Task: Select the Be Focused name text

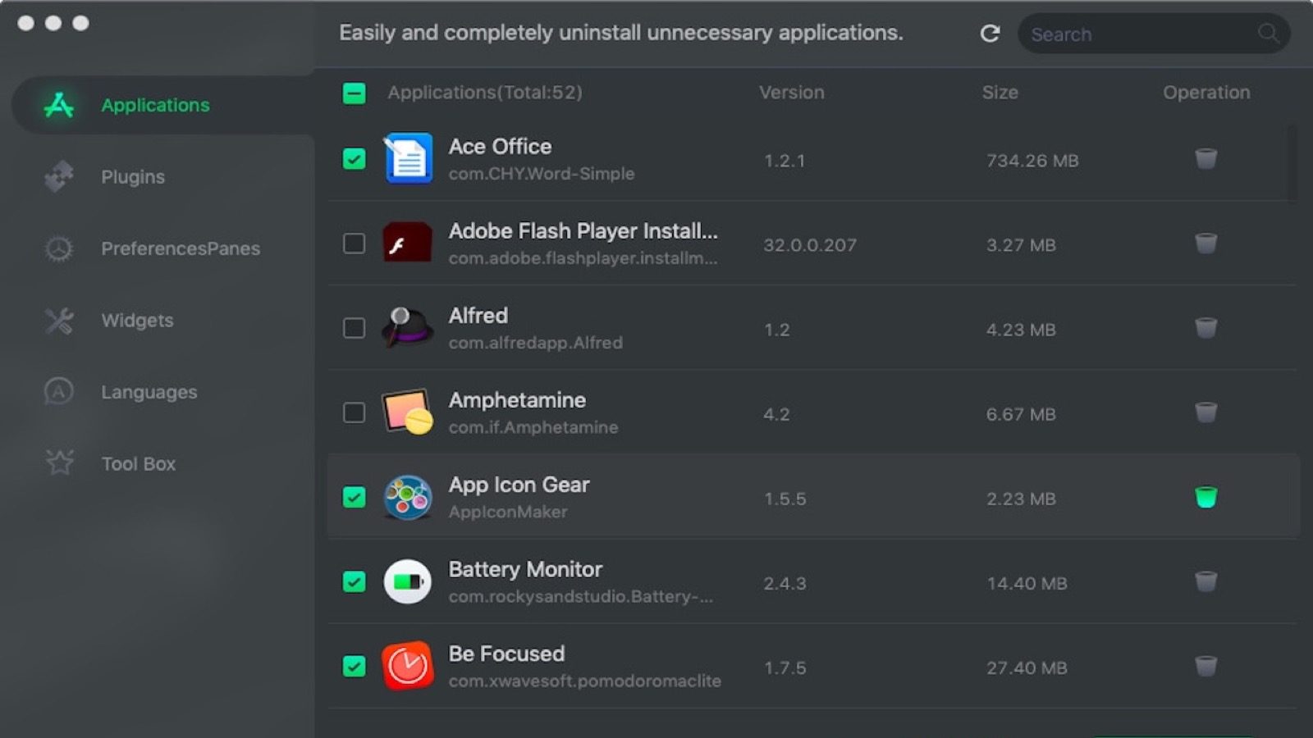Action: [x=506, y=654]
